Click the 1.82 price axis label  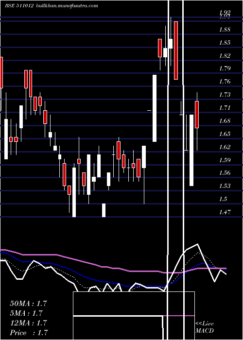(x=225, y=56)
